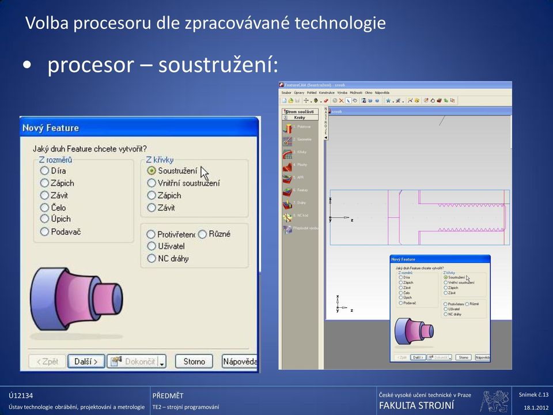Image resolution: width=553 pixels, height=415 pixels.
Task: Switch to Kroky panel tab
Action: pyautogui.click(x=300, y=118)
